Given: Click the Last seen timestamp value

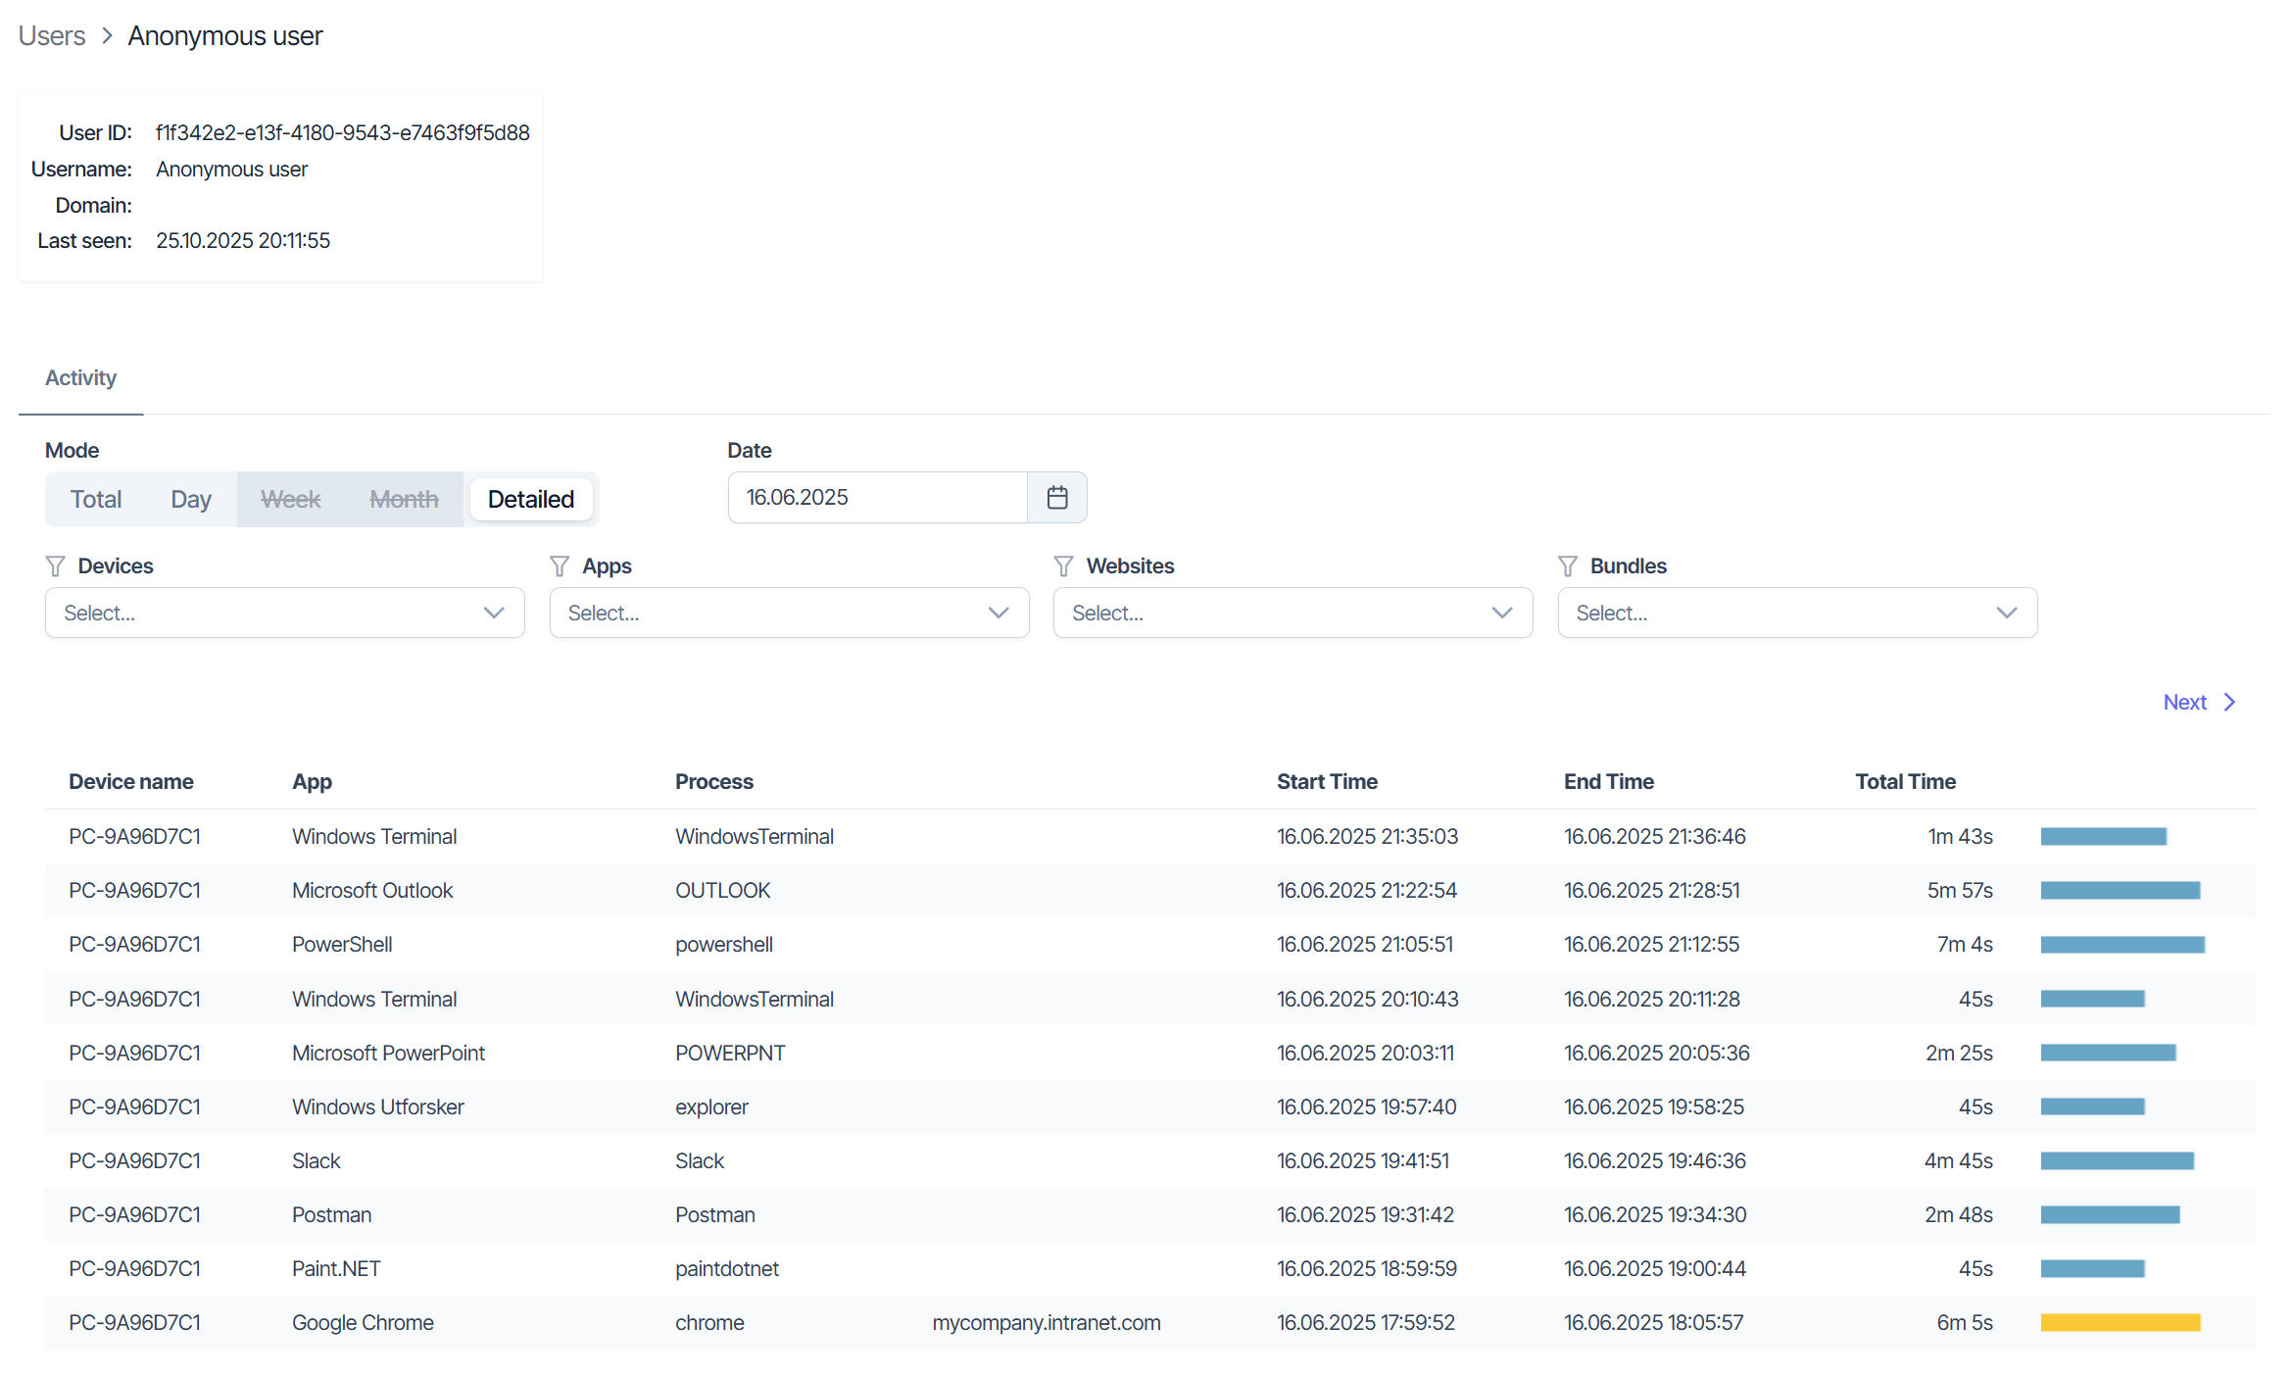Looking at the screenshot, I should (x=243, y=240).
